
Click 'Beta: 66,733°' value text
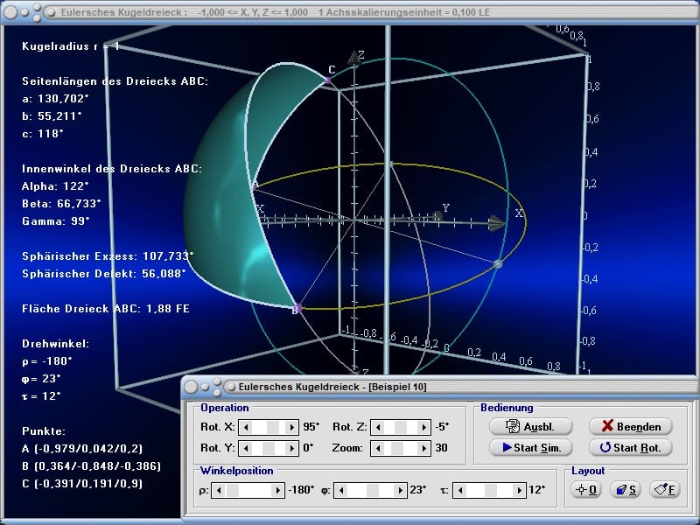(61, 204)
